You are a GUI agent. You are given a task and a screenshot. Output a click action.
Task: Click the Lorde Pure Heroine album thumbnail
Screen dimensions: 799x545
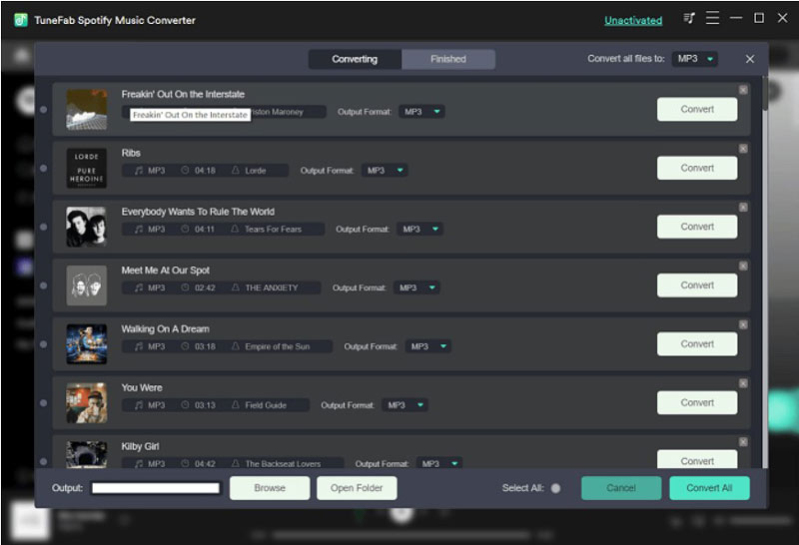(x=87, y=168)
